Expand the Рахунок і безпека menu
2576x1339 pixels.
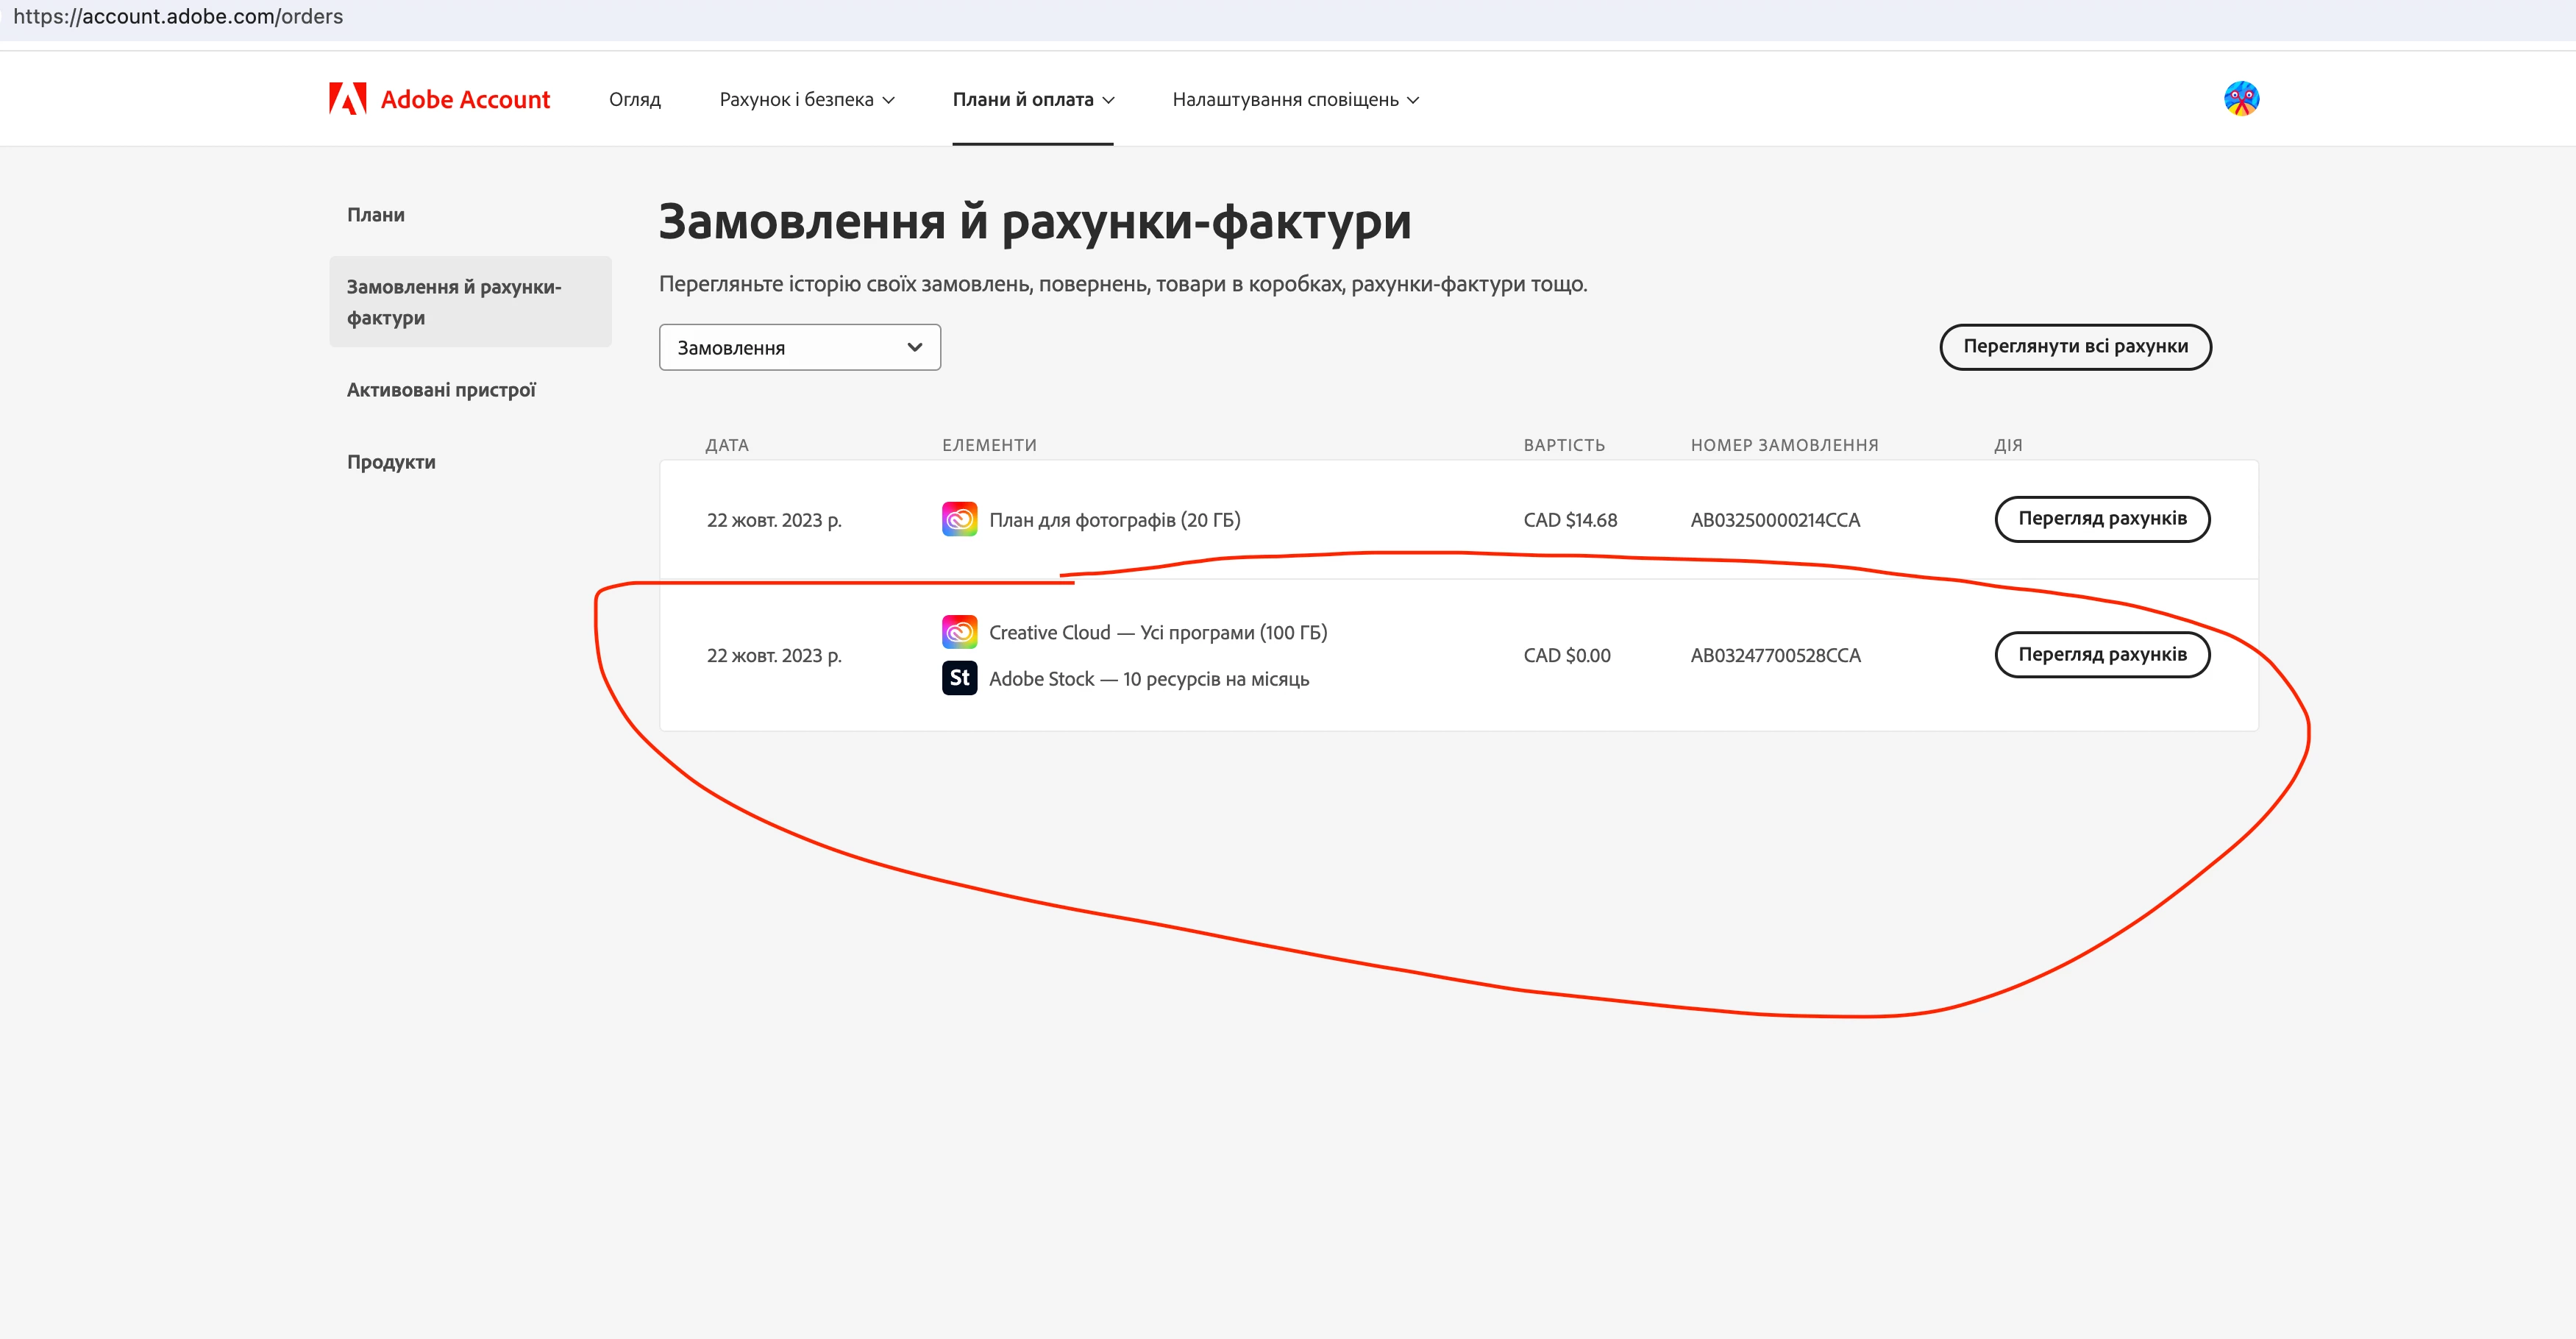click(806, 100)
